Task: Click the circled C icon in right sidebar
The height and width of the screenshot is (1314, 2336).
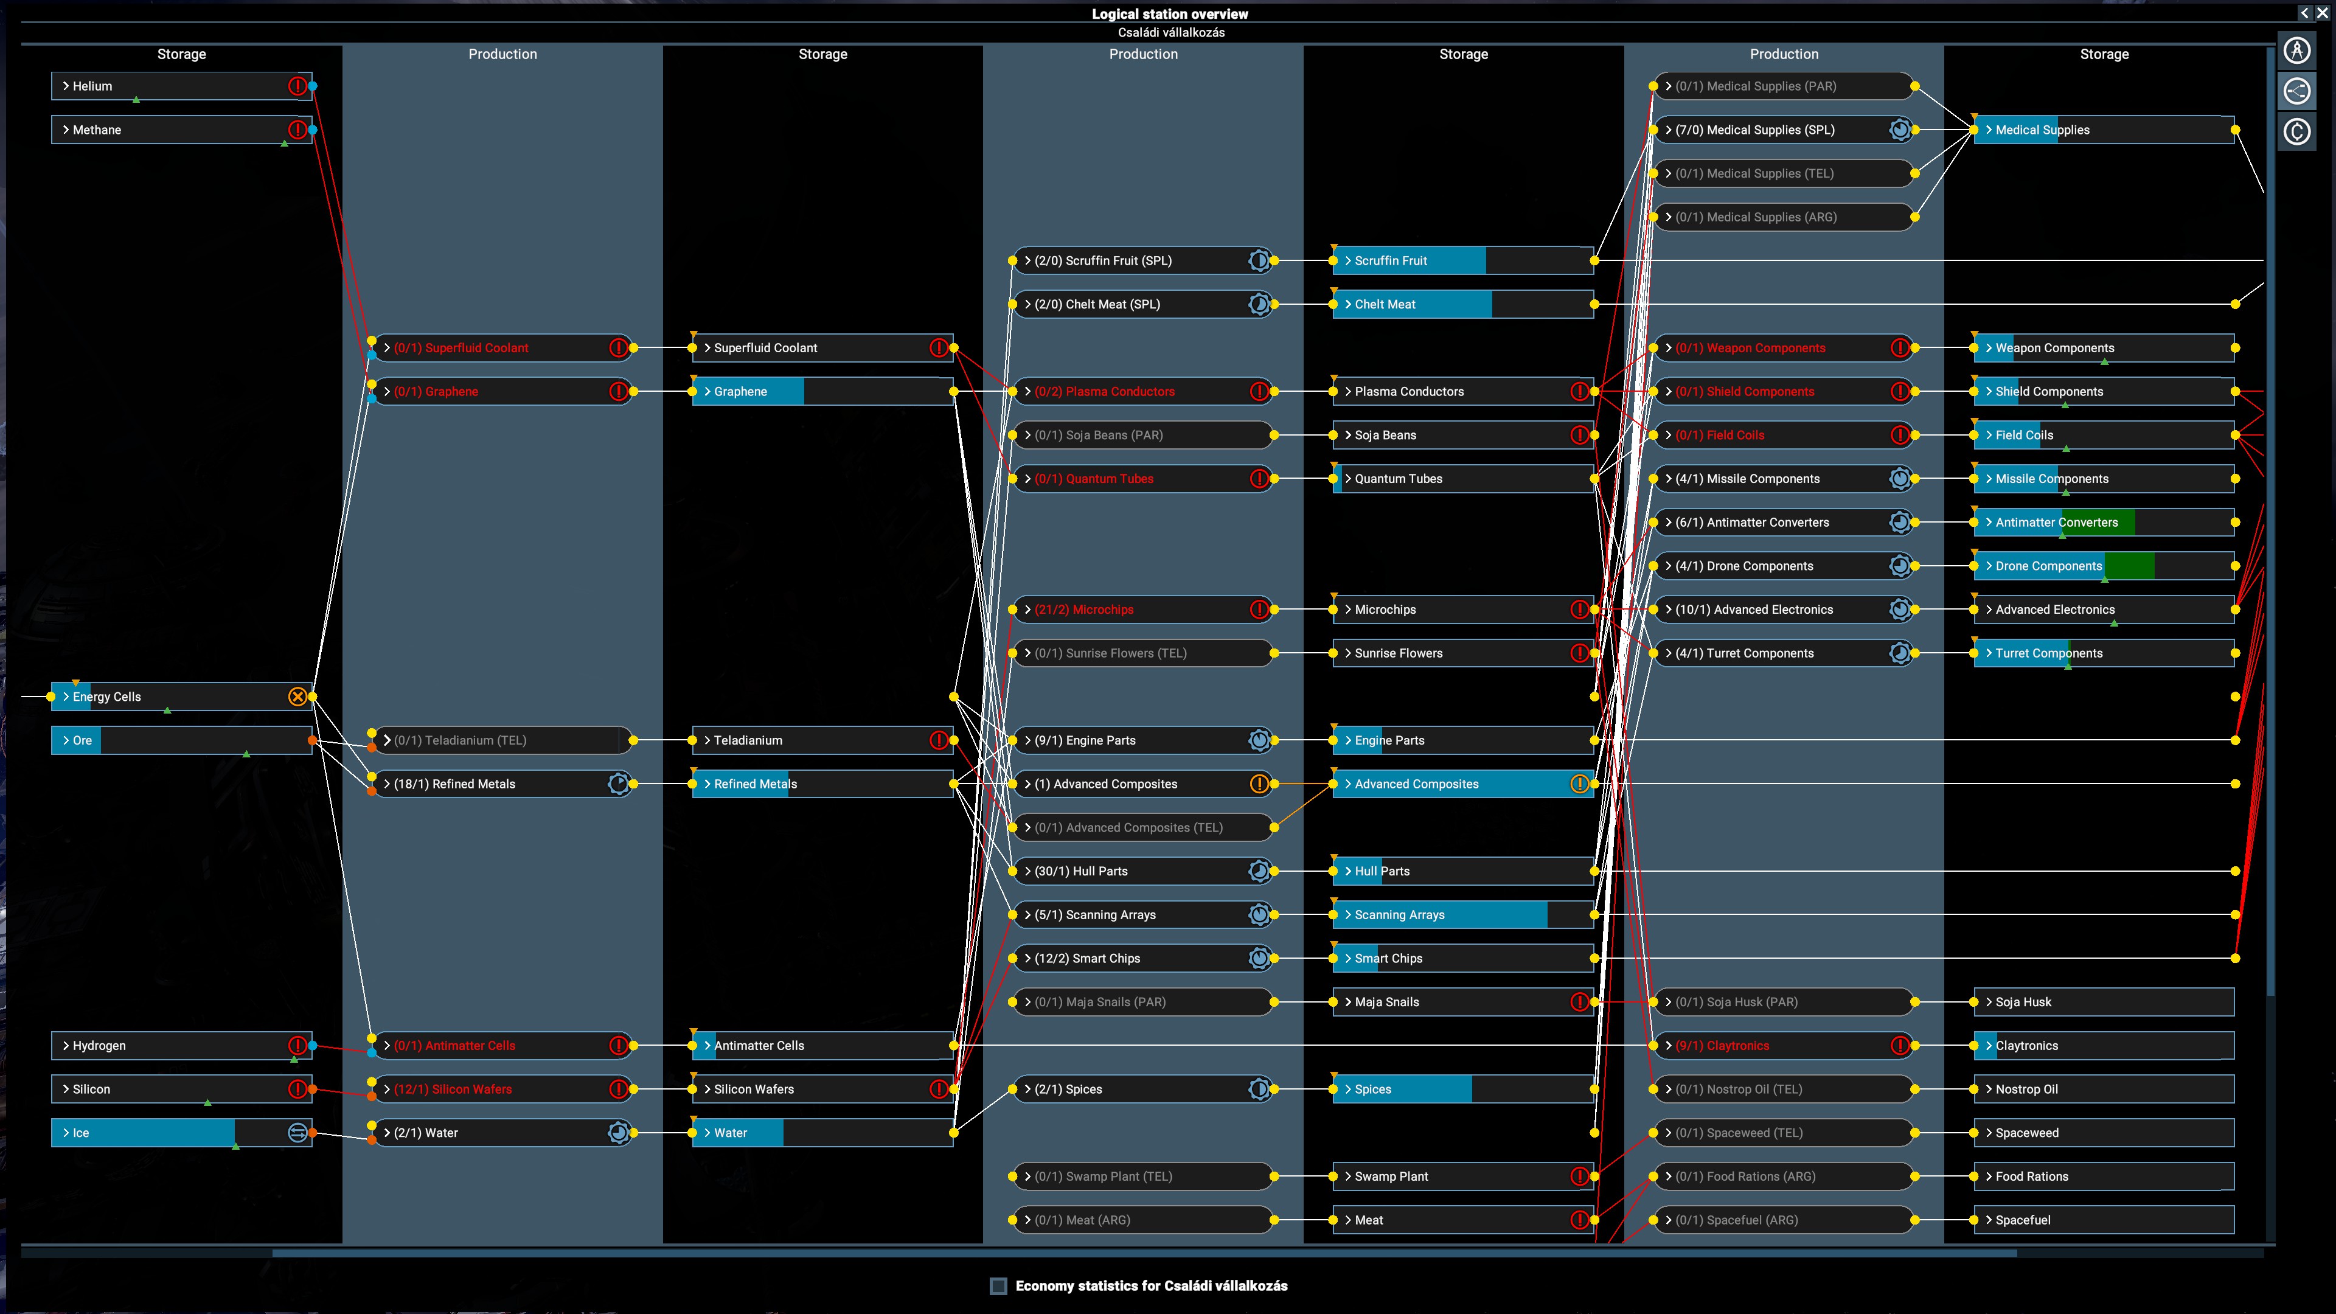Action: tap(2297, 133)
